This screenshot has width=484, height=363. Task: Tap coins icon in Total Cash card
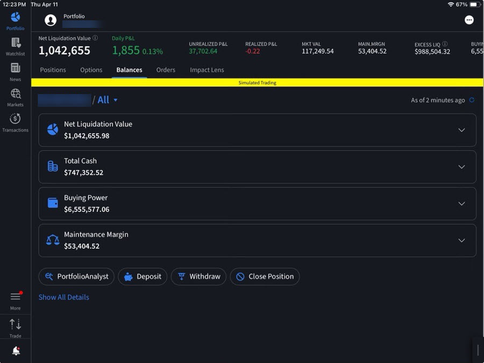pos(53,166)
